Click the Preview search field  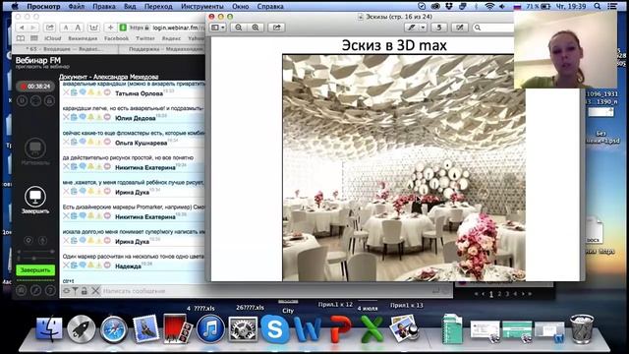(x=493, y=28)
